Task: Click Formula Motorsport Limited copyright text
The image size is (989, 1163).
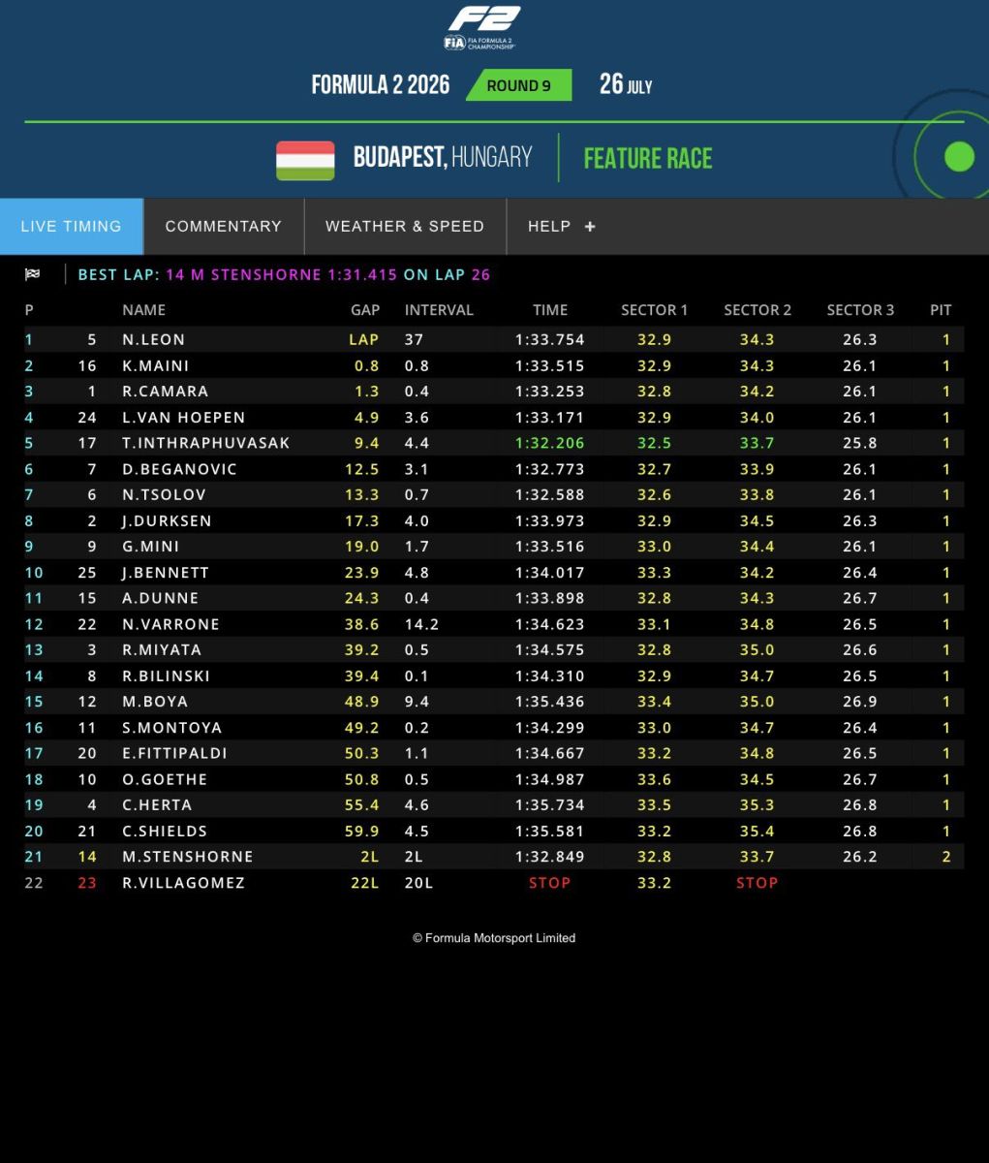Action: (494, 938)
